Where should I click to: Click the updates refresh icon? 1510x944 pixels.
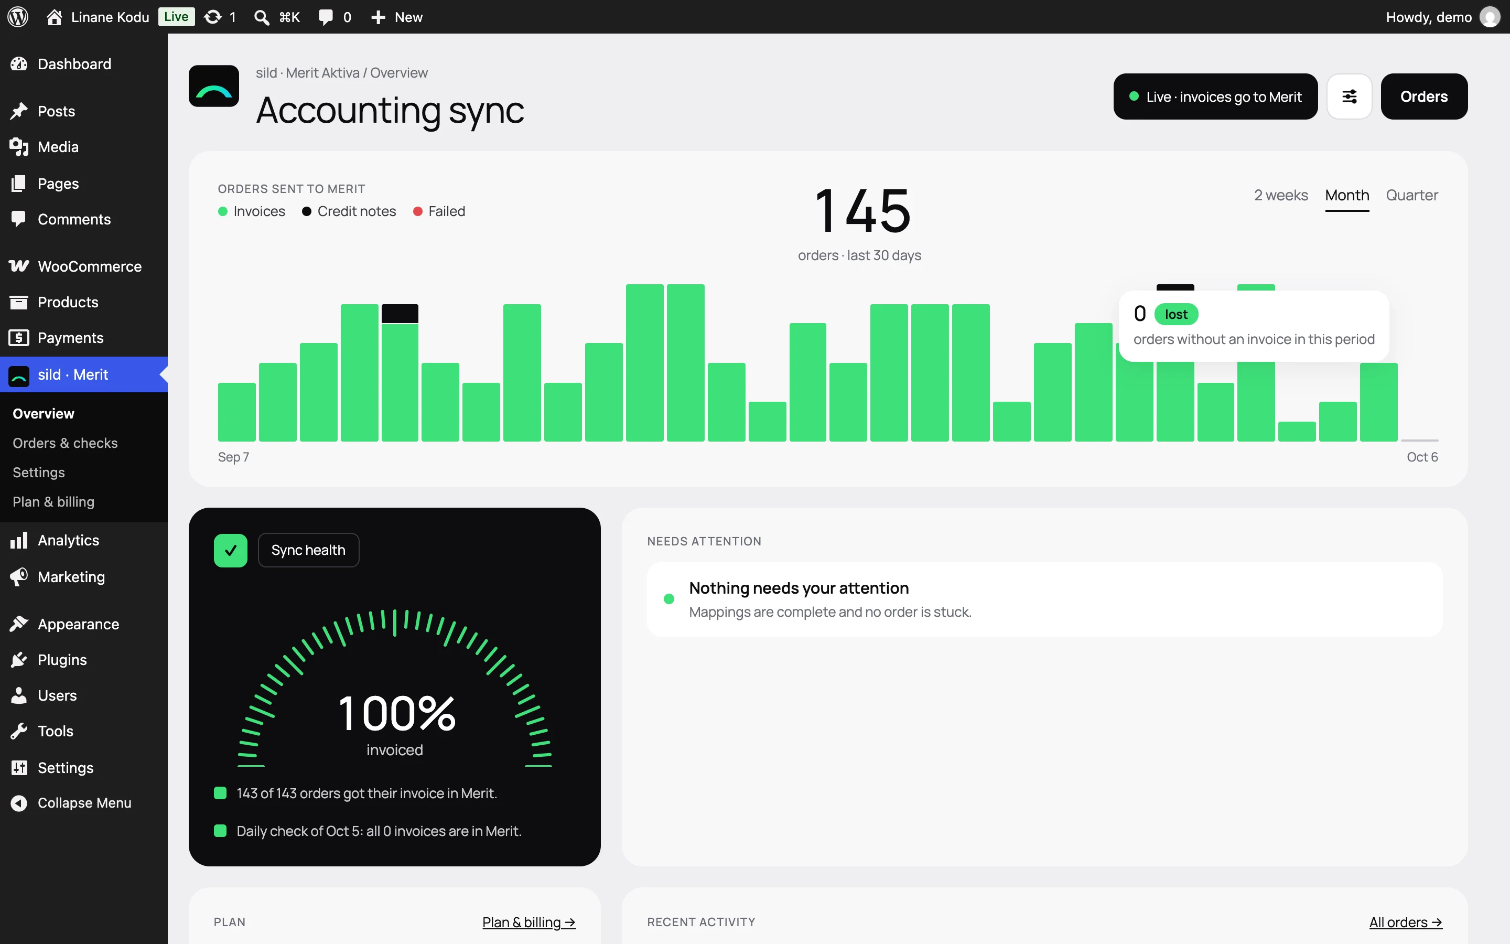click(213, 17)
